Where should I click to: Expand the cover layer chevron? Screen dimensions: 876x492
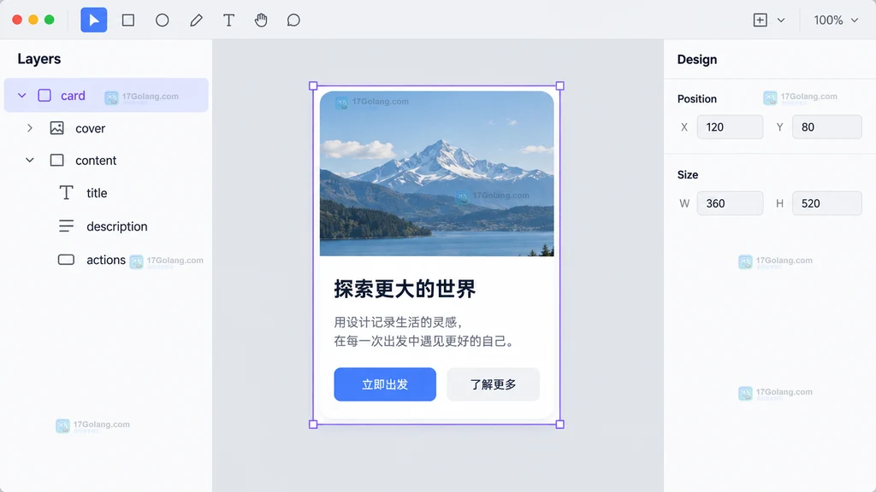(30, 128)
